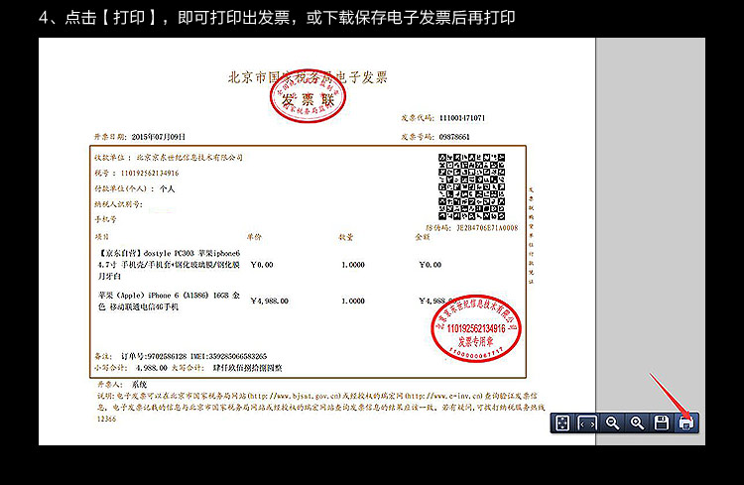Viewport: 744px width, 485px height.
Task: Click the fit-to-page icon in viewer toolbar
Action: [x=562, y=423]
